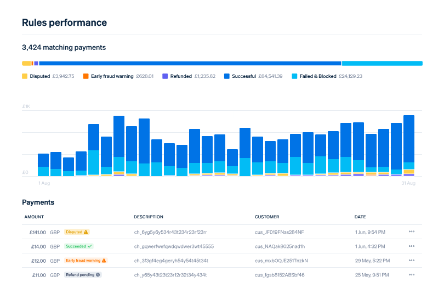Click the yellow Disputed legend swatch
The image size is (444, 288).
coord(25,76)
